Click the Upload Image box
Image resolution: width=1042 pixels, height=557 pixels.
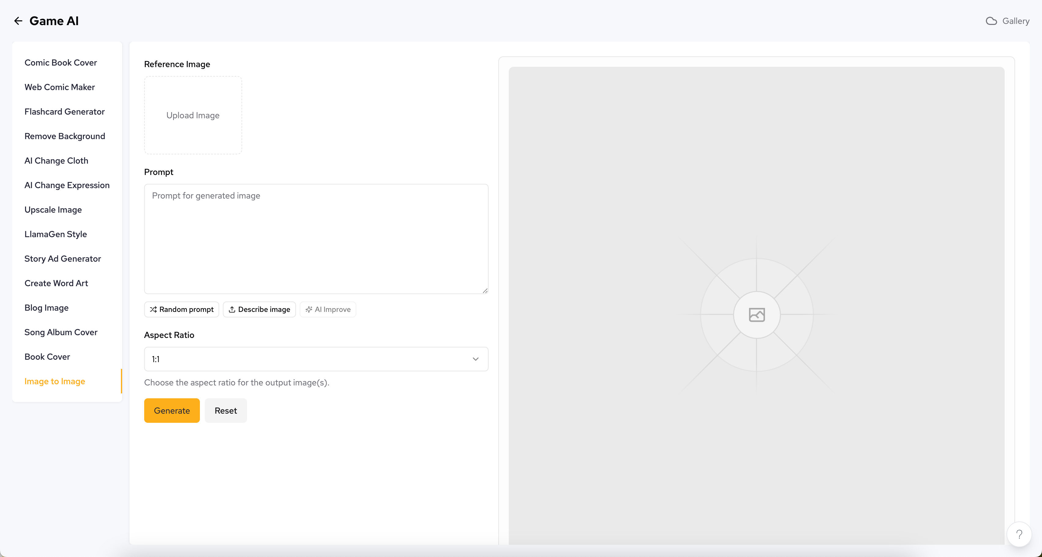(193, 116)
